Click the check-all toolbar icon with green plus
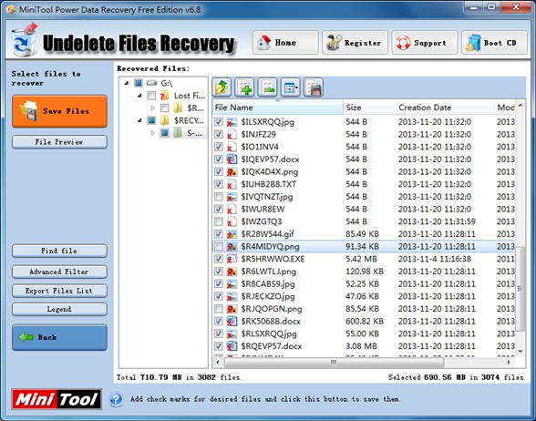This screenshot has width=536, height=421. tap(244, 87)
